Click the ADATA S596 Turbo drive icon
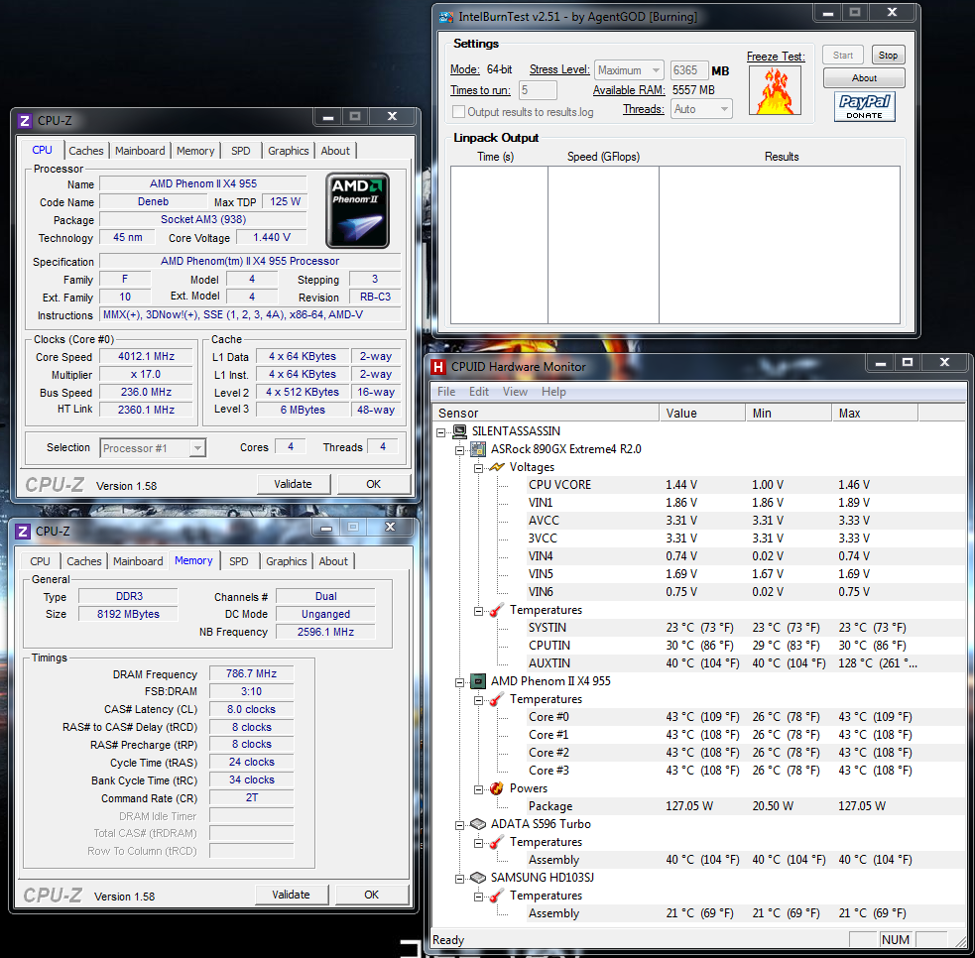Image resolution: width=975 pixels, height=958 pixels. tap(478, 824)
